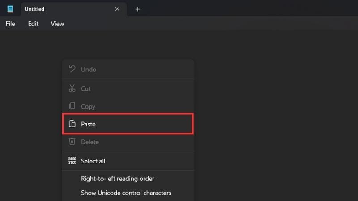
Task: Click the trash can icon beside Delete
Action: click(x=72, y=142)
